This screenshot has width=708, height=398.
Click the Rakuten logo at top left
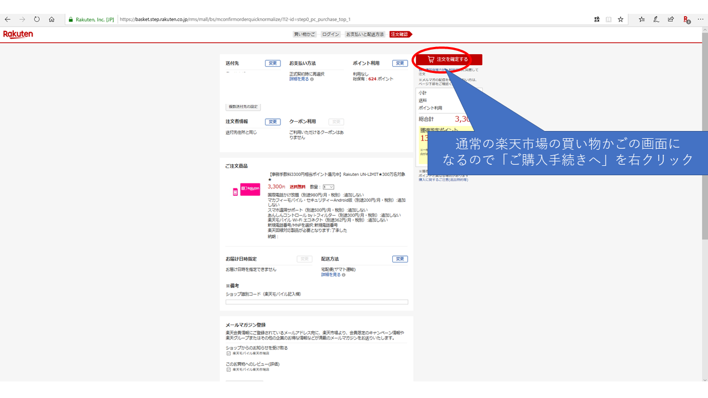(18, 34)
